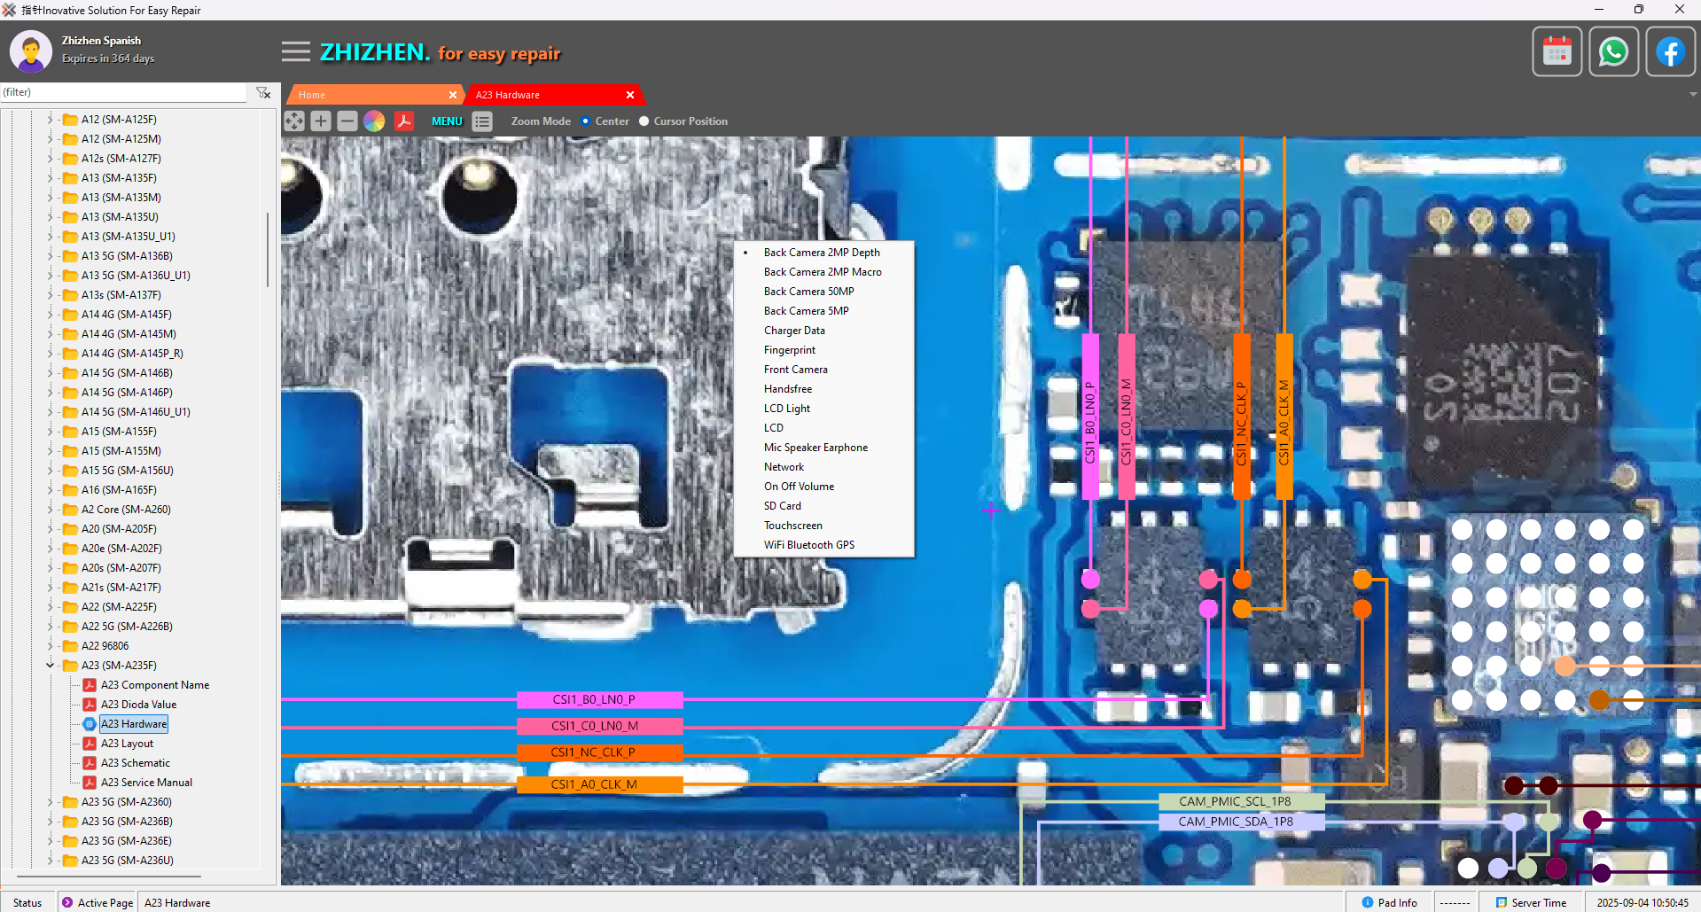Open A23 Service Manual document
1701x912 pixels.
click(146, 783)
